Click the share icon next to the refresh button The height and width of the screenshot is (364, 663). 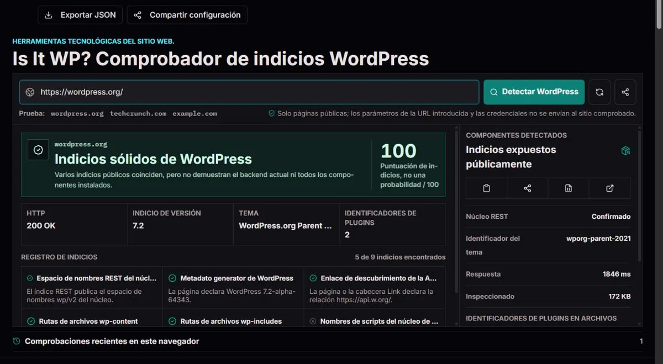click(625, 92)
